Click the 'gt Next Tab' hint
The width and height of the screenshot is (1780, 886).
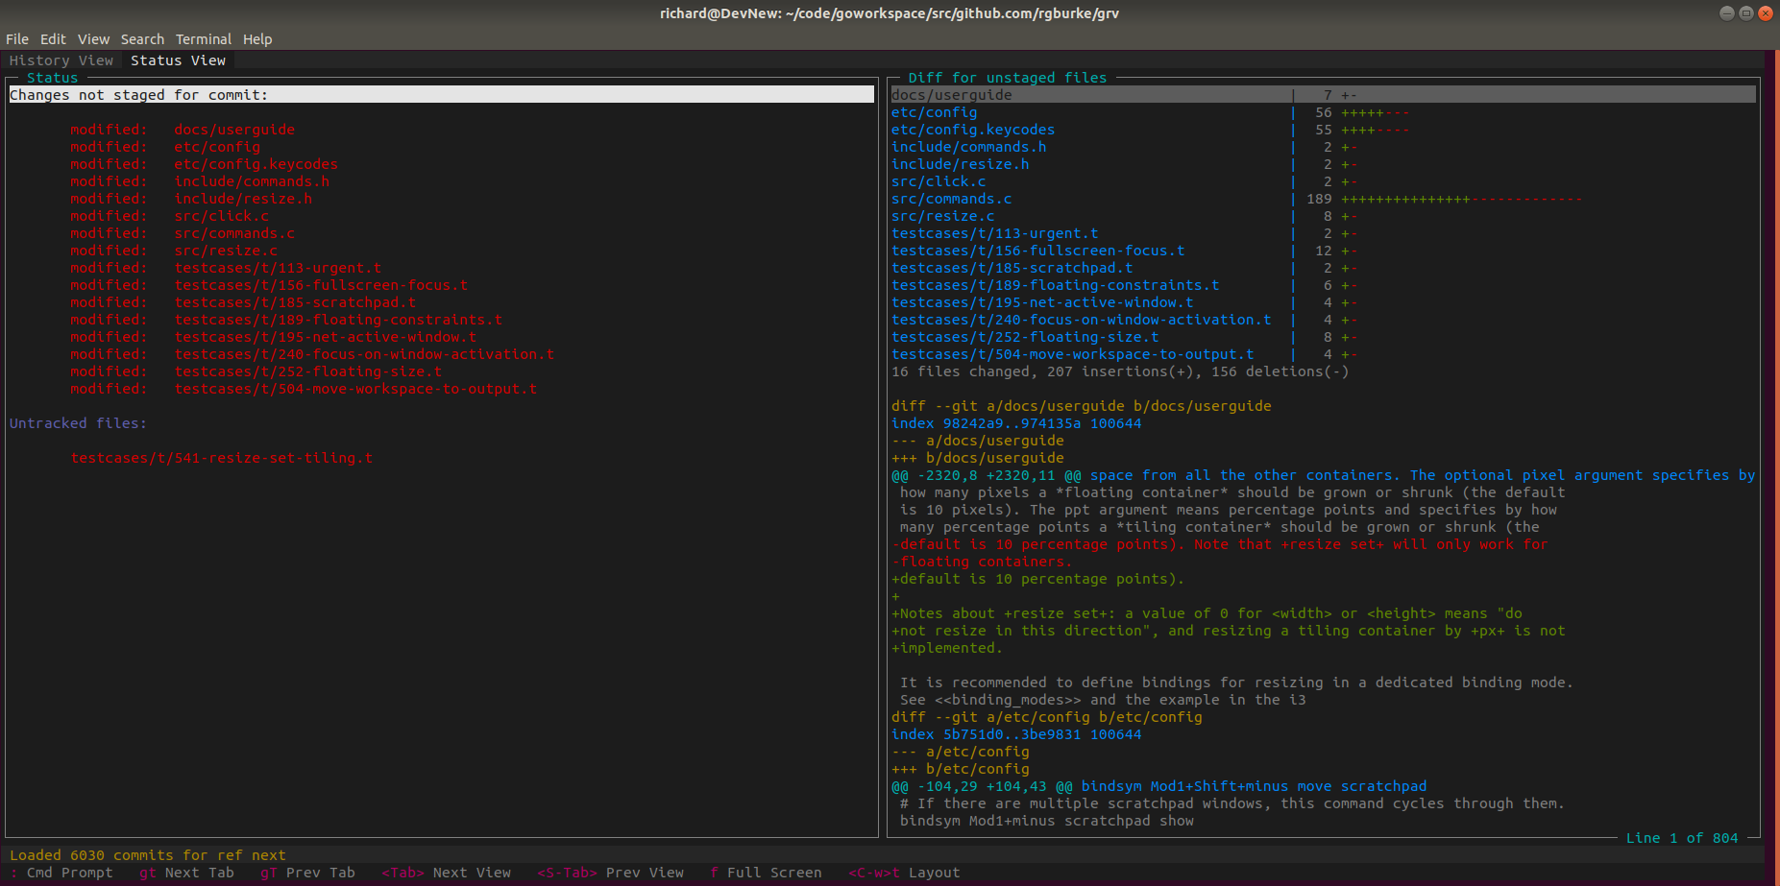[x=186, y=873]
